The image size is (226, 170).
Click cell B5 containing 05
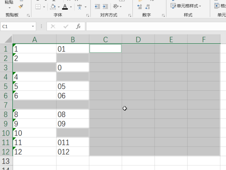73,86
